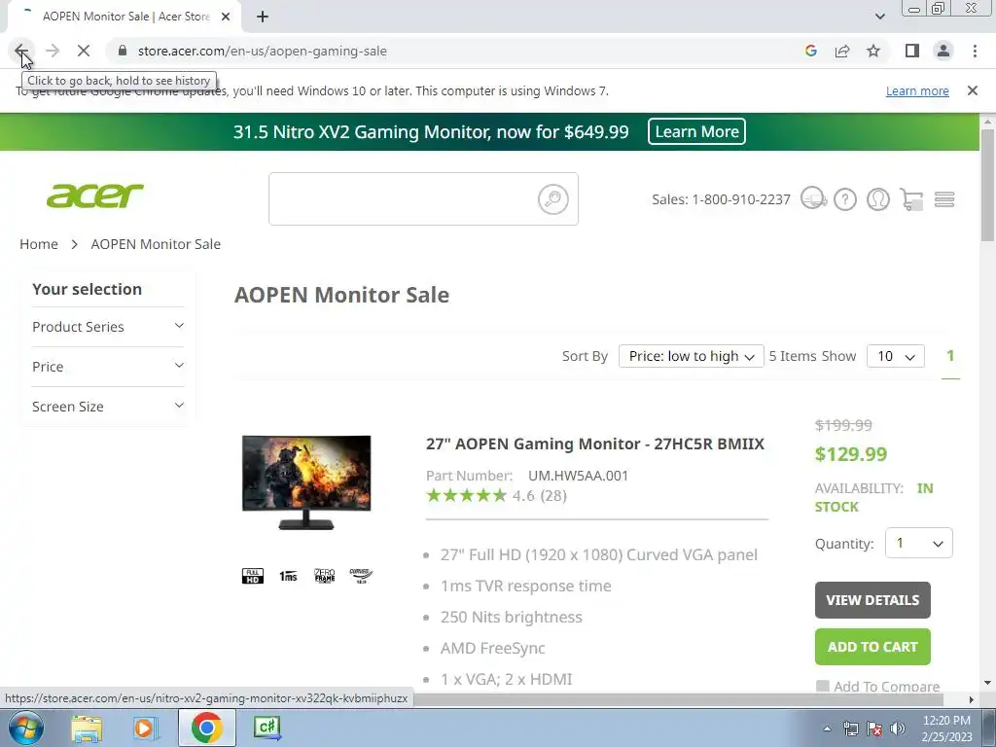Click the Zero Frame feature icon
This screenshot has width=996, height=747.
point(325,576)
